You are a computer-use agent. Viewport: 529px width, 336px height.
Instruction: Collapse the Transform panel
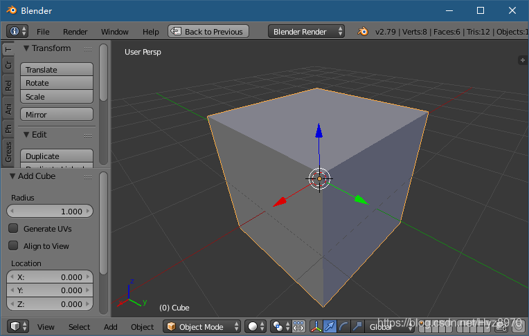pyautogui.click(x=26, y=48)
